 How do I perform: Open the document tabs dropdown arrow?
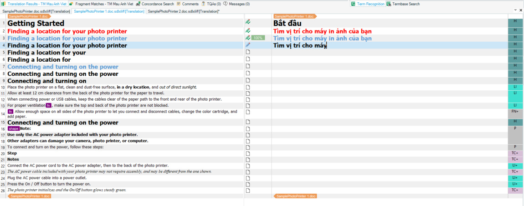(x=516, y=11)
